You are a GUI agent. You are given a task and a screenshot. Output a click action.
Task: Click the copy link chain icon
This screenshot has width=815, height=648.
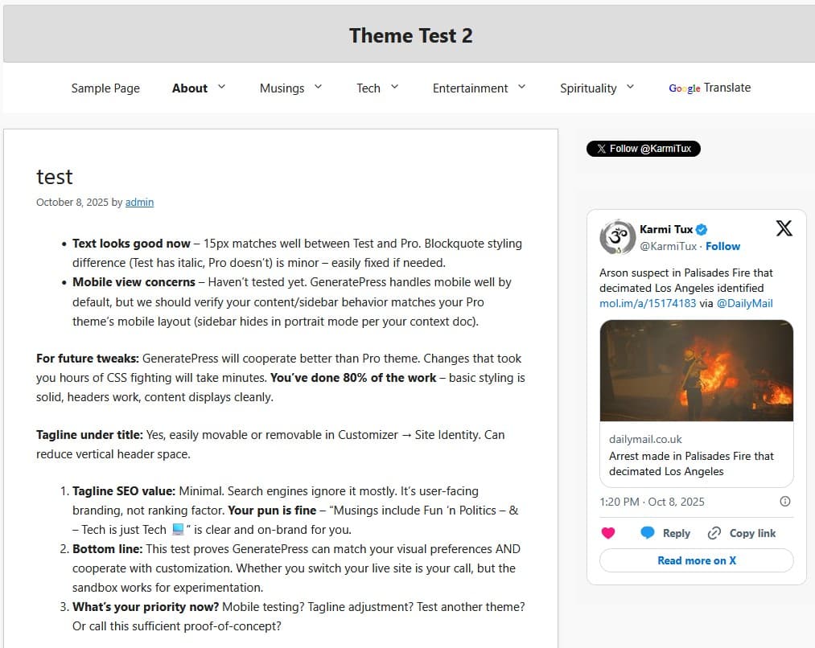click(x=714, y=533)
